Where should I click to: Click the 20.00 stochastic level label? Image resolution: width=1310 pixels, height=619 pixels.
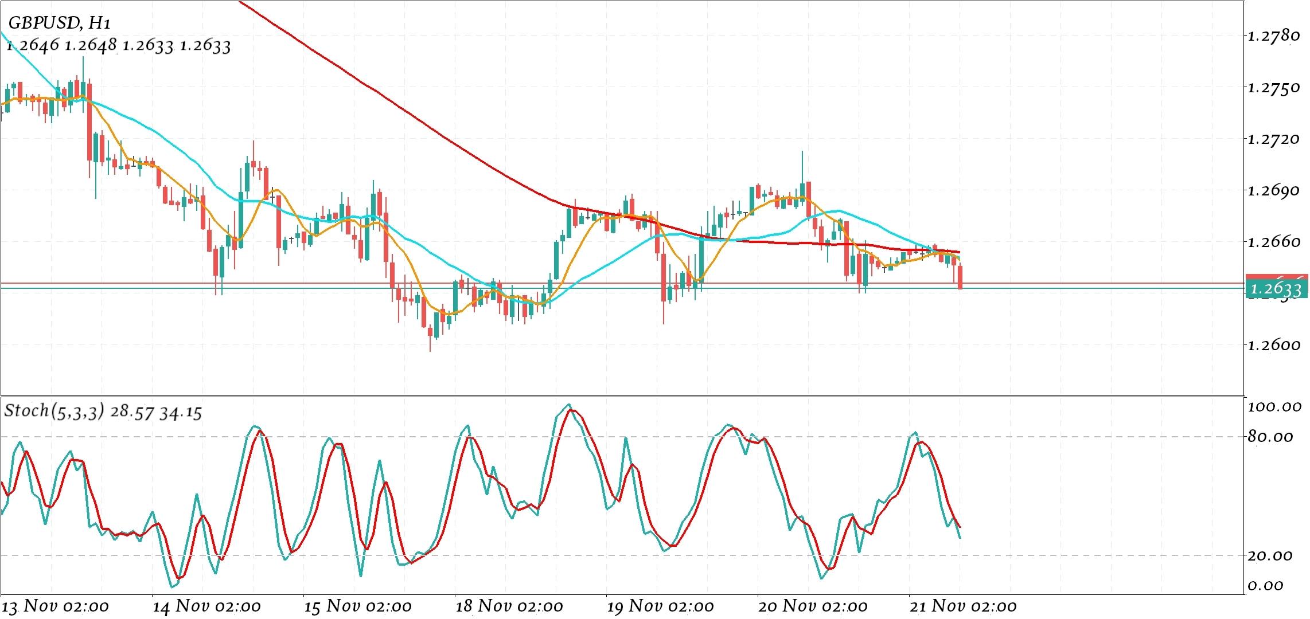(x=1270, y=555)
